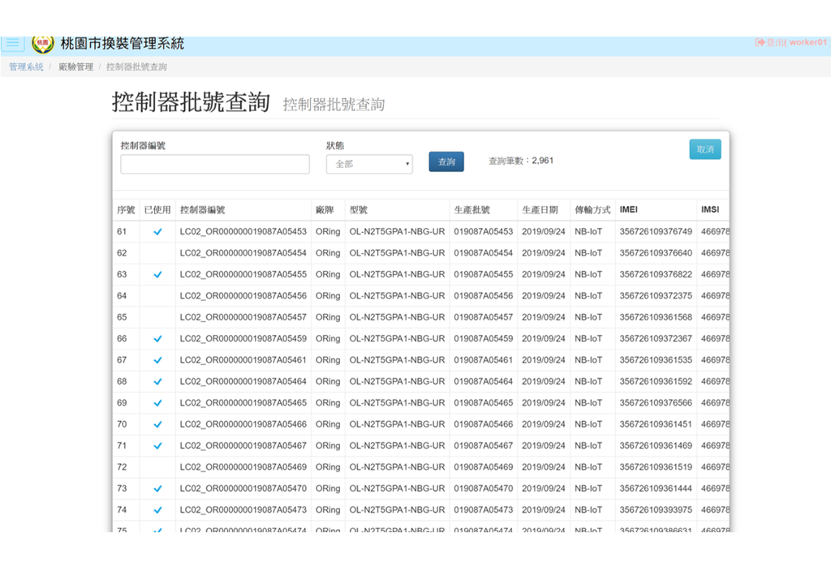Click batch number 019087A05465
The width and height of the screenshot is (831, 568).
click(x=484, y=402)
